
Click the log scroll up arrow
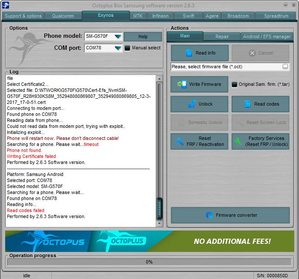click(x=160, y=79)
